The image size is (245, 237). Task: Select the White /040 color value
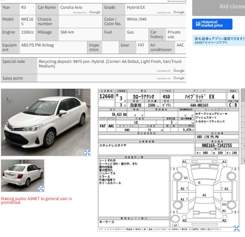click(137, 19)
